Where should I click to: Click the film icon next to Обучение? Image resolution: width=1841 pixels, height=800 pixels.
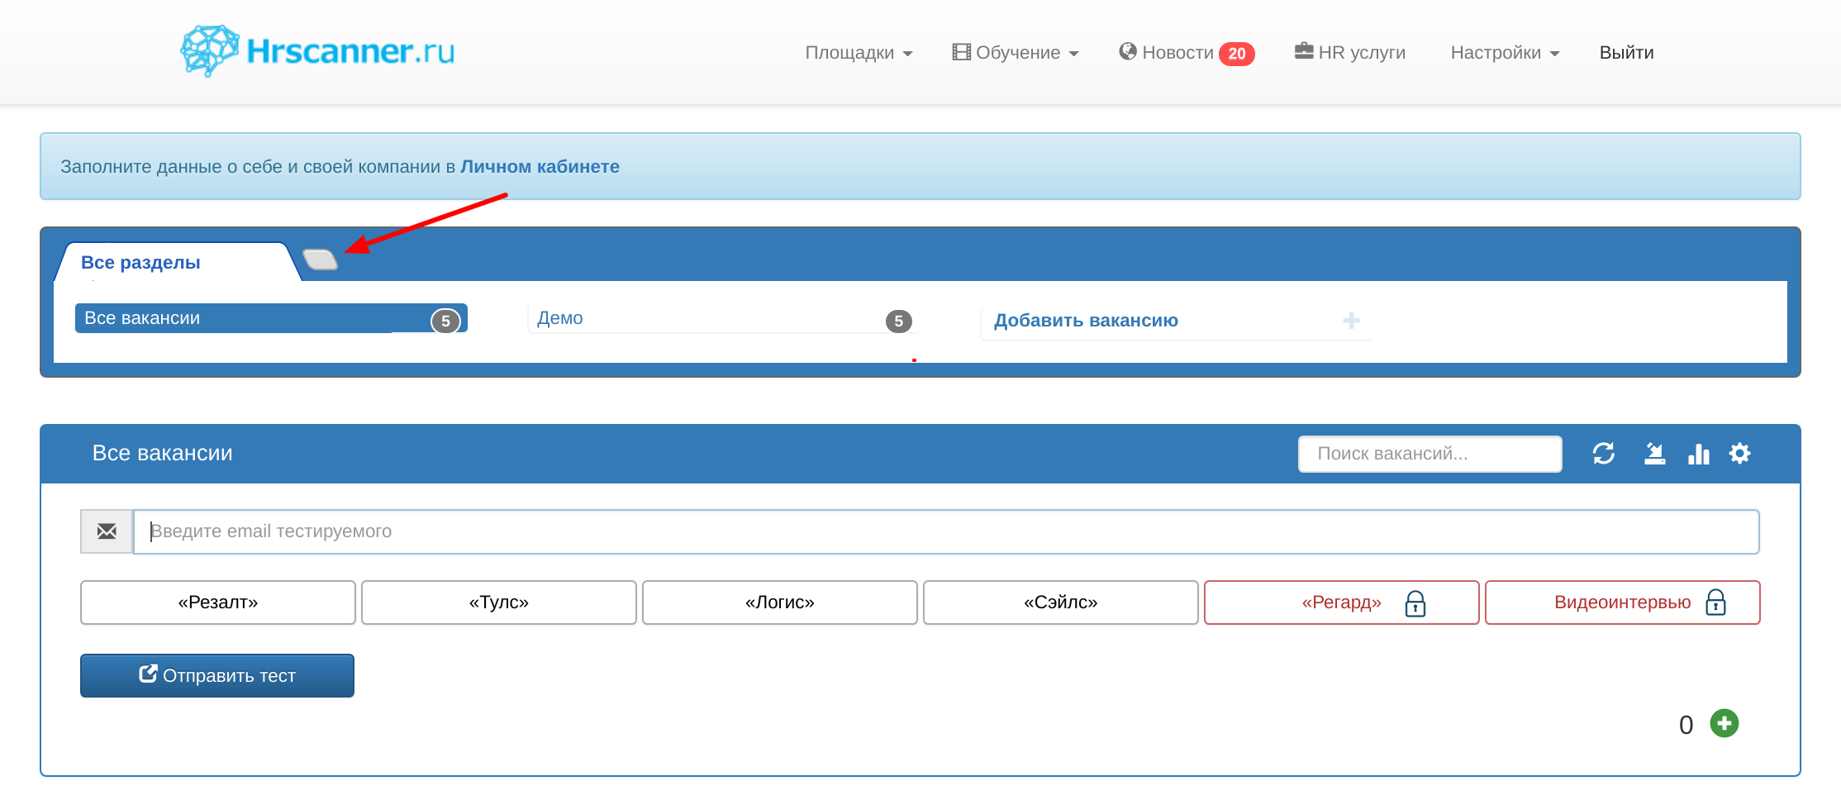pos(961,52)
